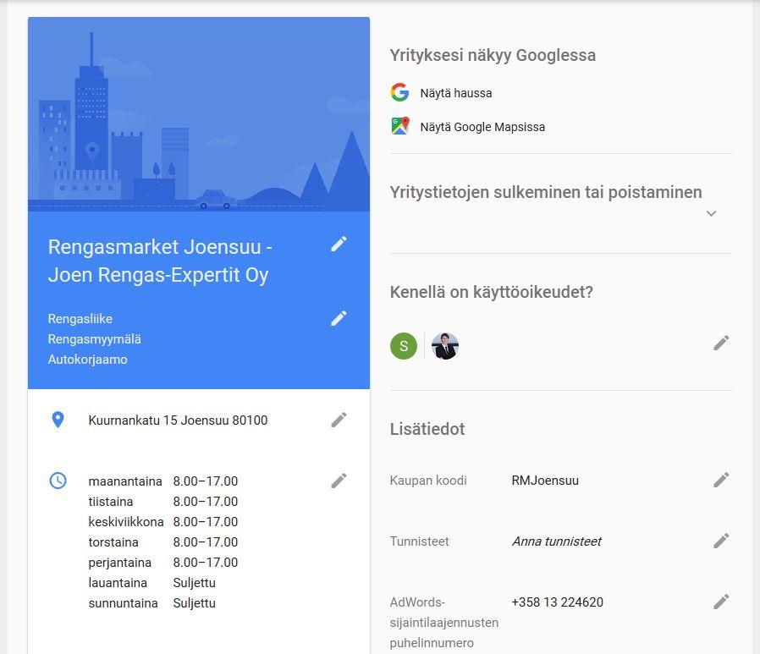Select the green S user avatar
Screen dimensions: 760x654
[x=403, y=346]
